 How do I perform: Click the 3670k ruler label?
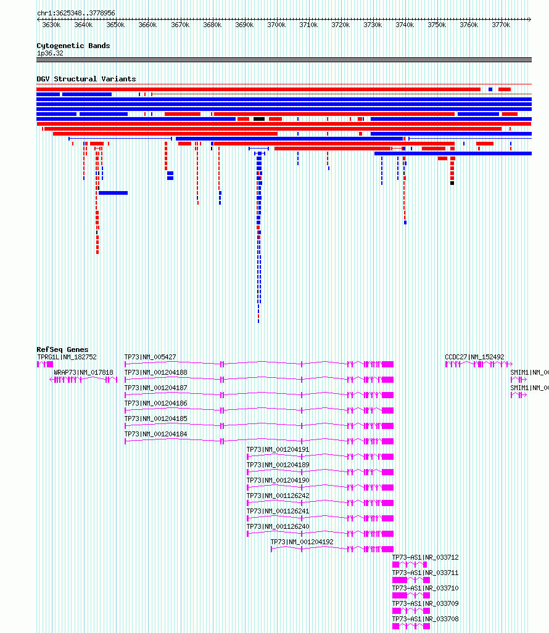click(x=180, y=25)
